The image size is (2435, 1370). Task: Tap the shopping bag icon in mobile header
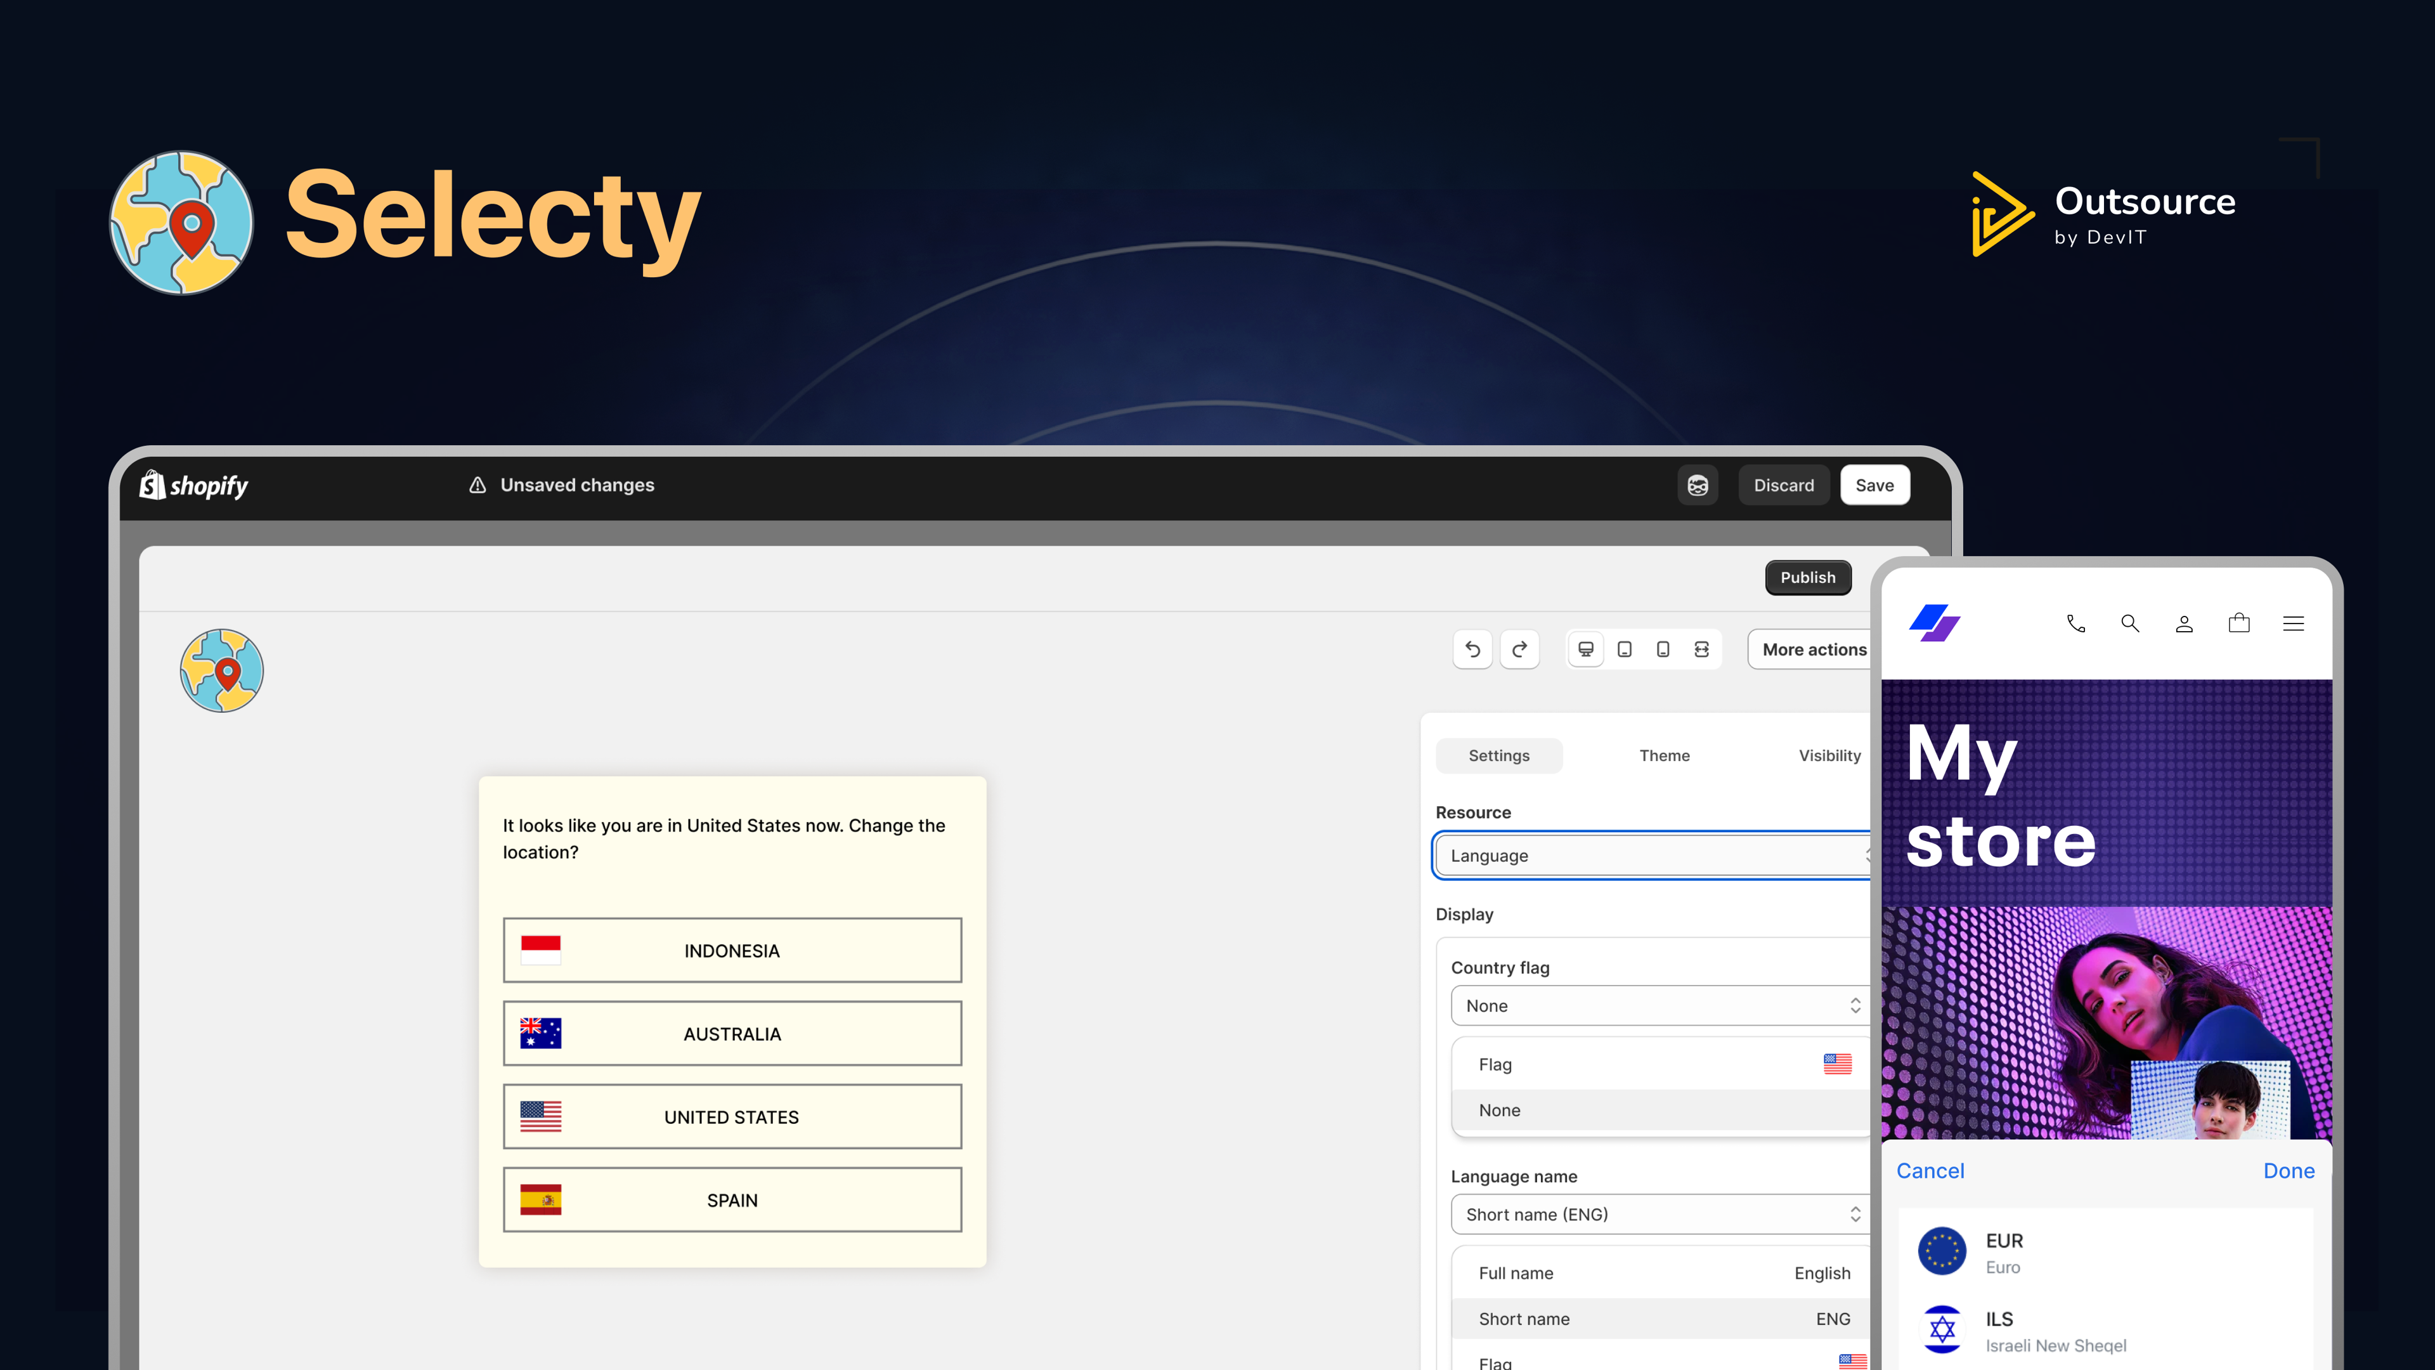point(2239,623)
